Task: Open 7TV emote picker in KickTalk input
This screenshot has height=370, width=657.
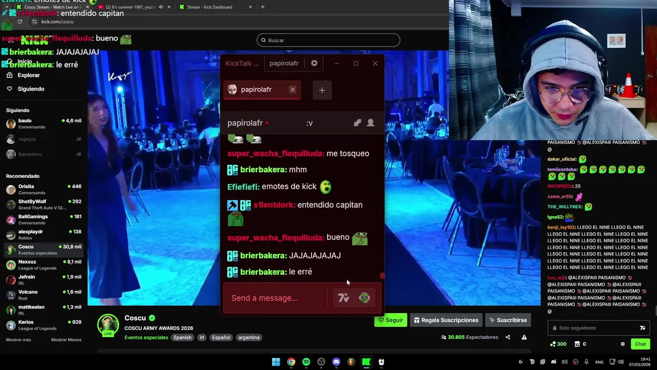Action: click(x=343, y=298)
